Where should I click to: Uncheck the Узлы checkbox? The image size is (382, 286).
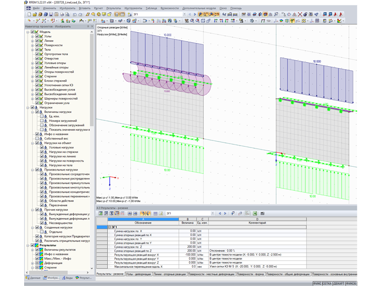point(37,36)
